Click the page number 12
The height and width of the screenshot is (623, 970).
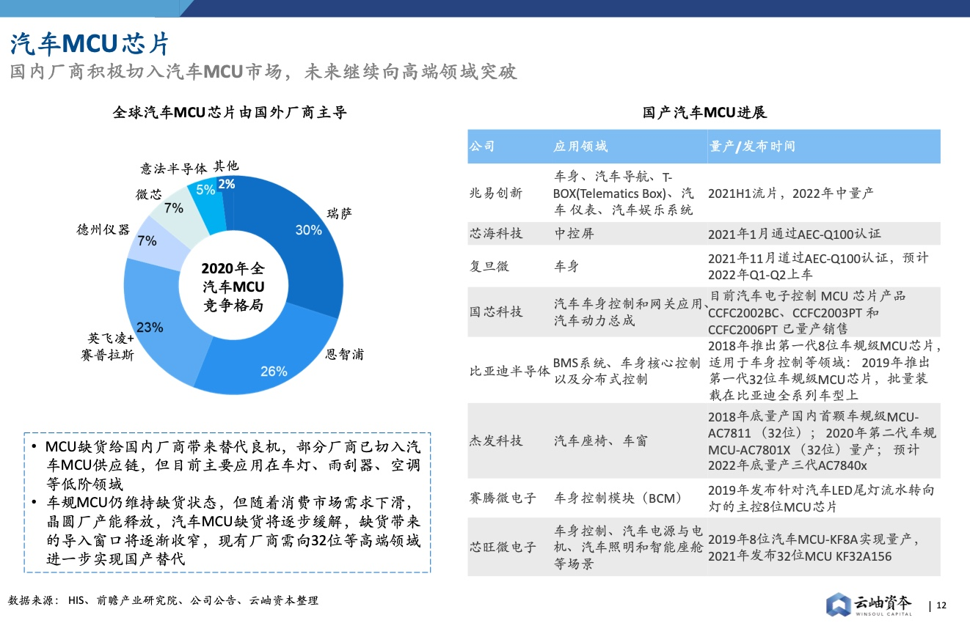click(941, 605)
